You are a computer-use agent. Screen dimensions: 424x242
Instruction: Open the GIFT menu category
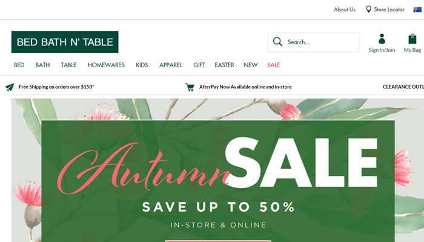[x=199, y=65]
